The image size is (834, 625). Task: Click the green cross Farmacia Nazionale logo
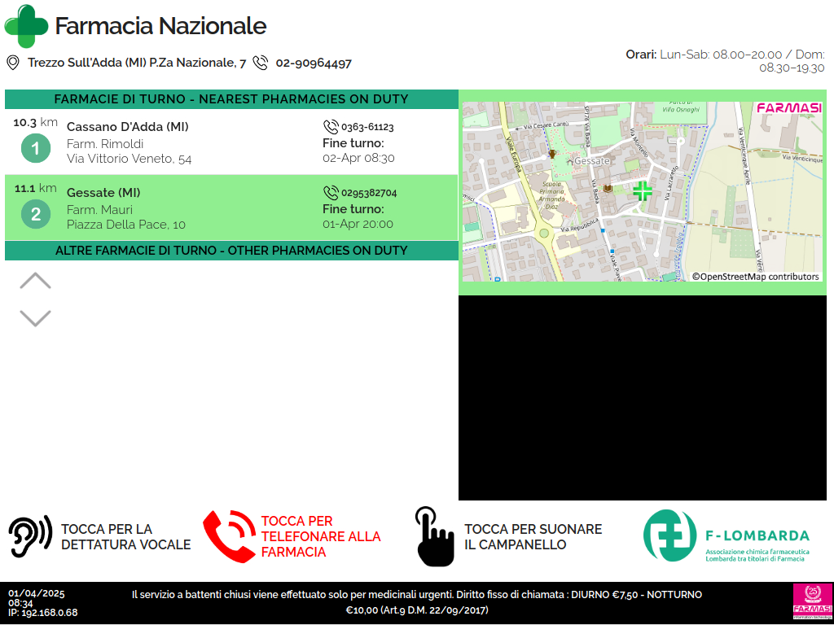point(26,26)
